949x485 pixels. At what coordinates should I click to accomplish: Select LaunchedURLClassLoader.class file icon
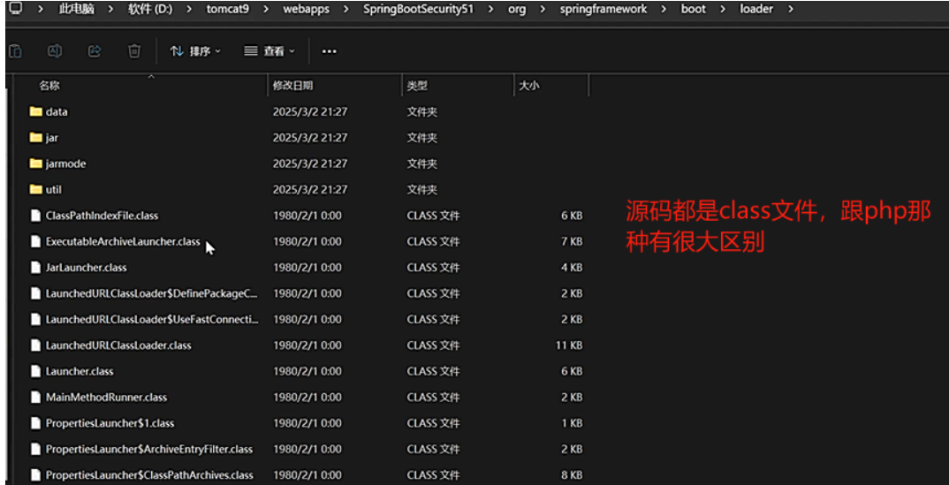coord(36,345)
